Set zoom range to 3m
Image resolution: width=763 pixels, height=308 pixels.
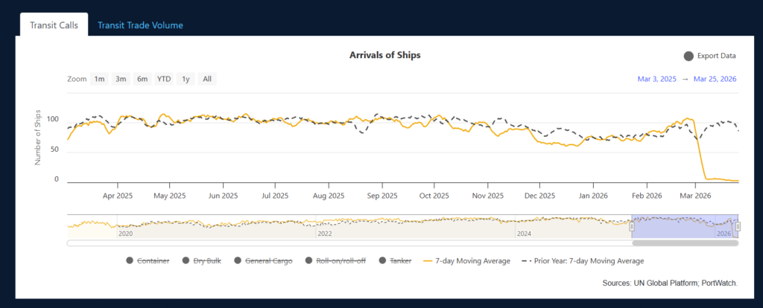[120, 79]
